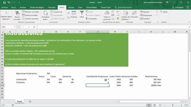Click into the formula bar input
The height and width of the screenshot is (107, 191).
[x=113, y=27]
